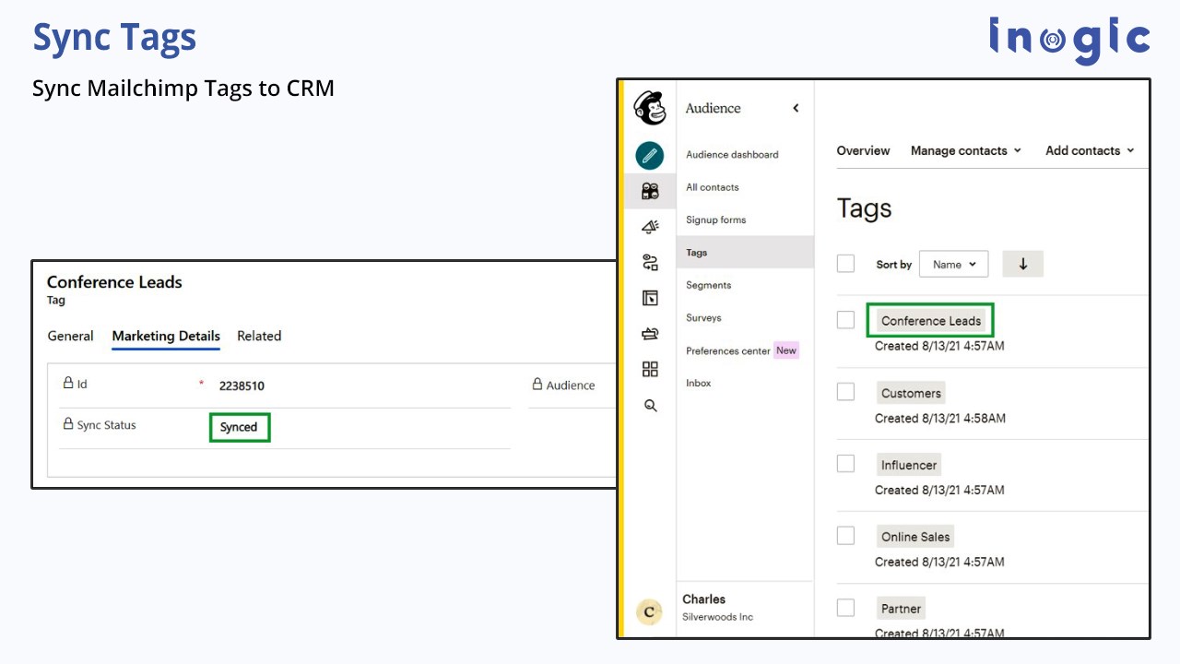
Task: Click the Search magnifier icon in the sidebar
Action: pyautogui.click(x=650, y=406)
